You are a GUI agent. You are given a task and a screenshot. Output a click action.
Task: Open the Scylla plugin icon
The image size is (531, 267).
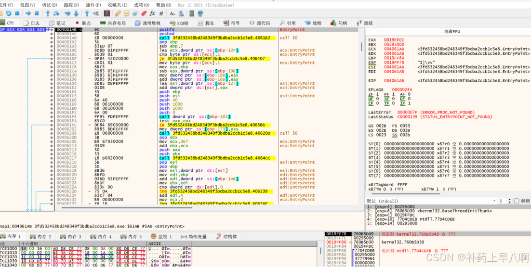pyautogui.click(x=106, y=13)
